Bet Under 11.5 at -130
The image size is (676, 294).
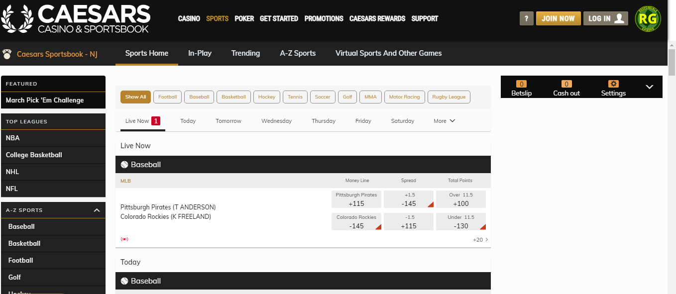tap(461, 222)
